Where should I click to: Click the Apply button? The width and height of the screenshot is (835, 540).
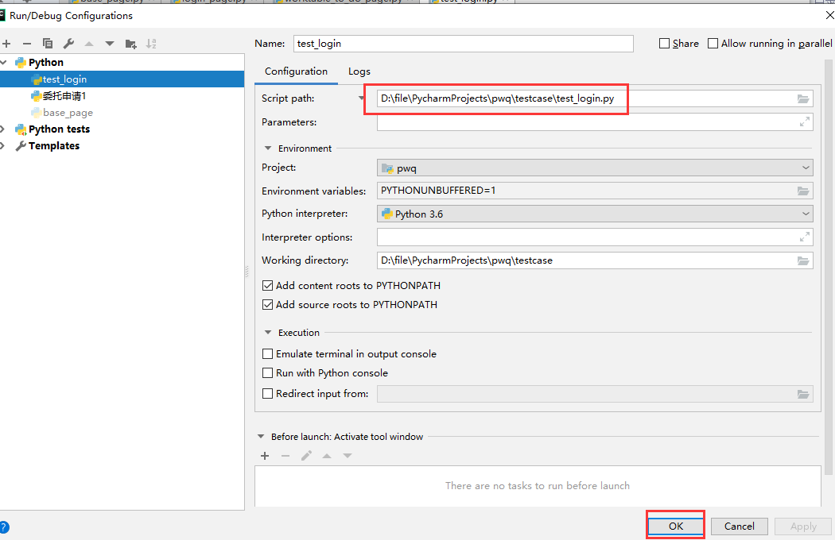coord(803,526)
